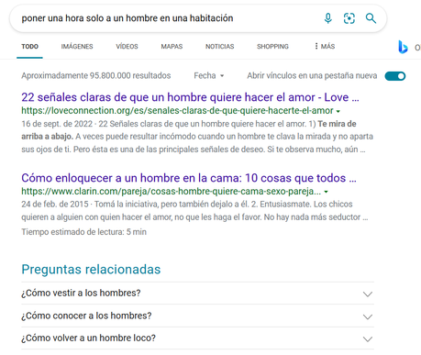421x355 pixels.
Task: Click the Preguntas relacionadas heading
Action: pyautogui.click(x=91, y=270)
